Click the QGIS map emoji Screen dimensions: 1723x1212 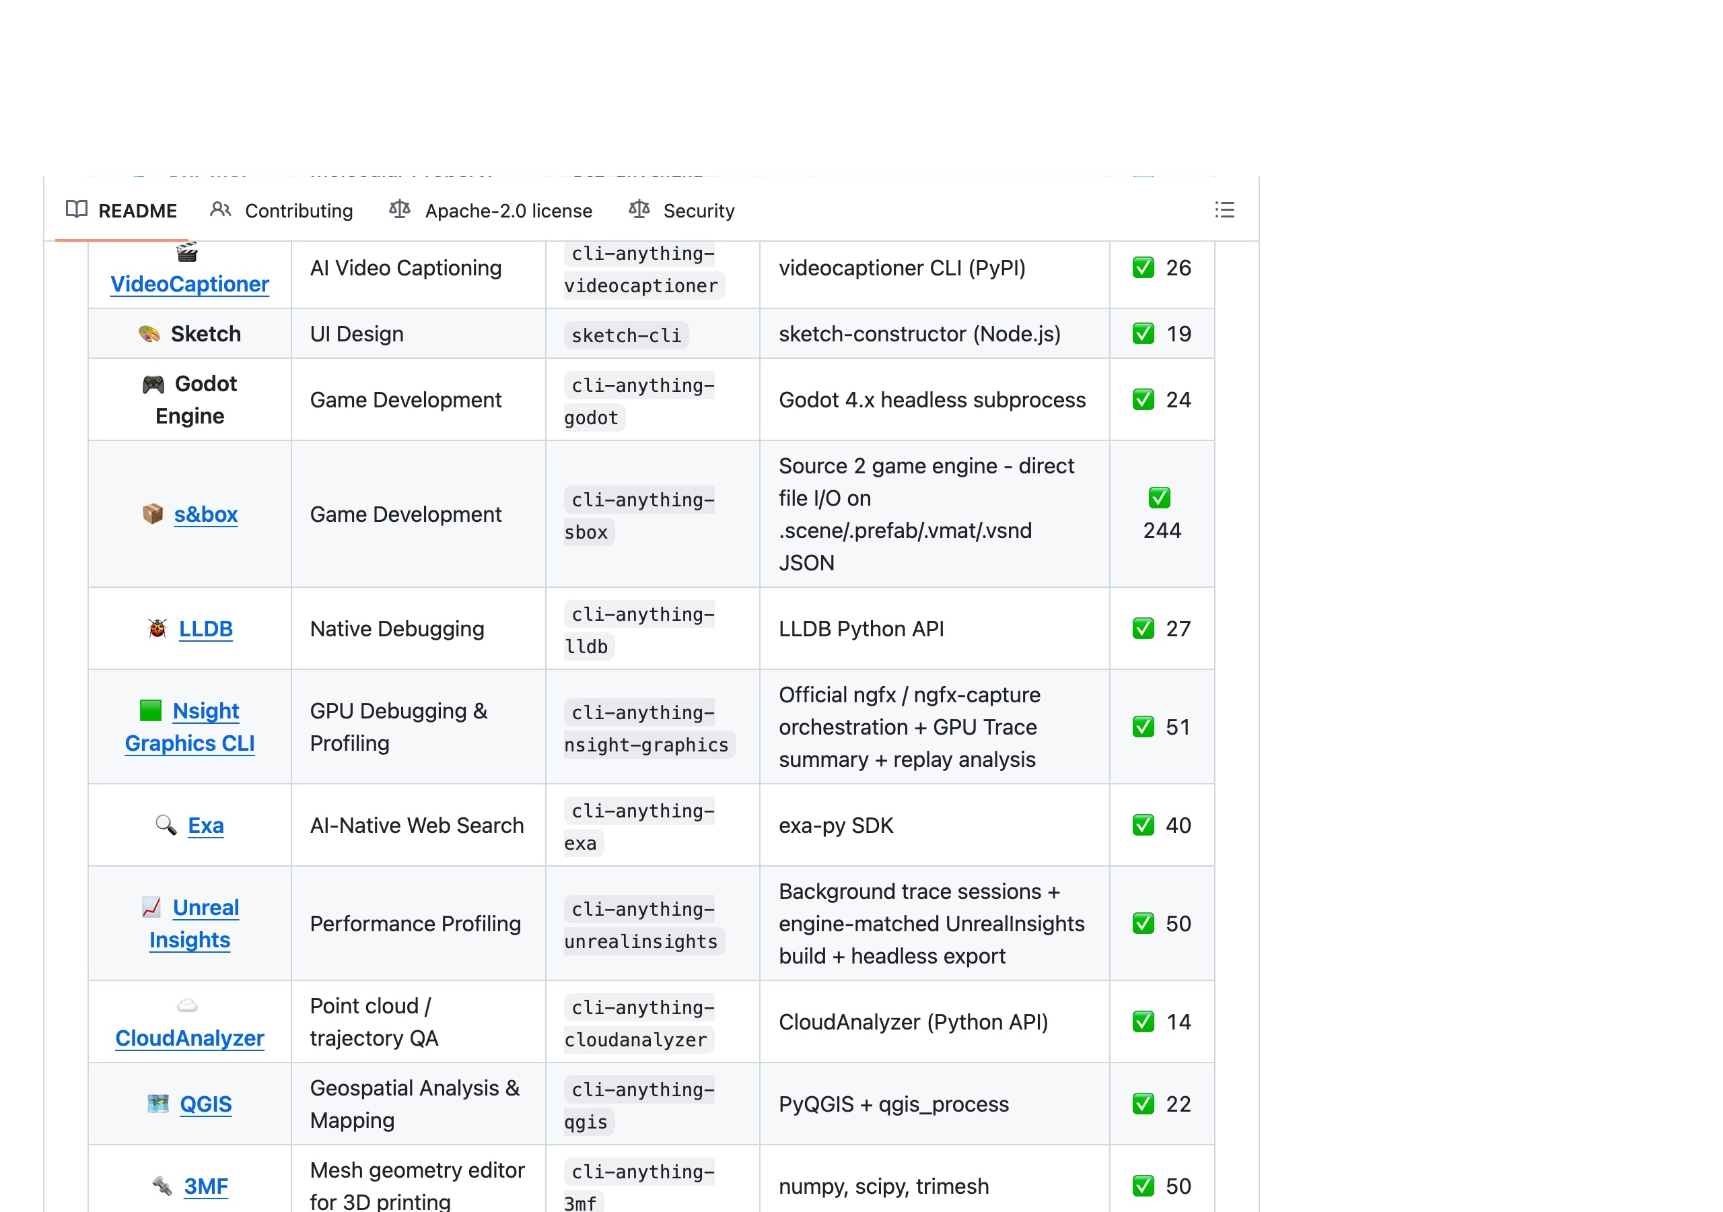click(x=158, y=1104)
